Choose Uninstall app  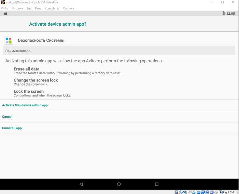click(12, 128)
